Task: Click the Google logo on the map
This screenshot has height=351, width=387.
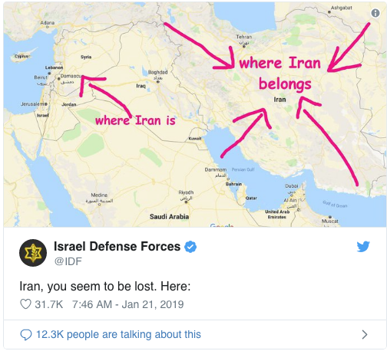Action: (222, 225)
